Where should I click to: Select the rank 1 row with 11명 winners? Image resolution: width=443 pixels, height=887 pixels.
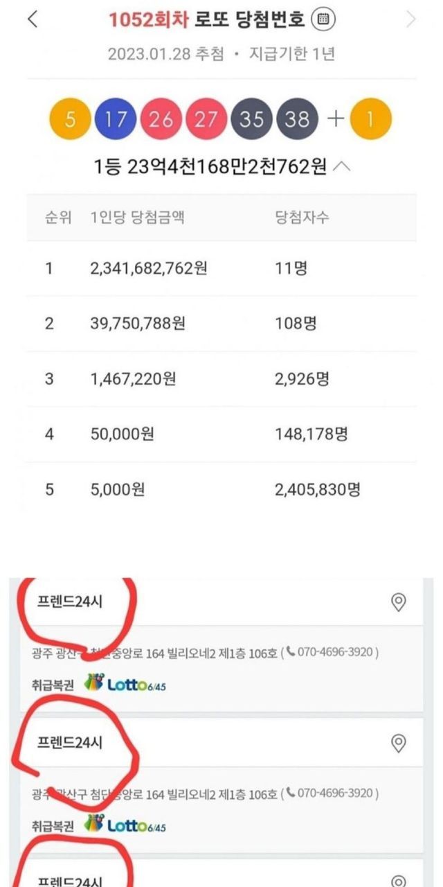point(221,268)
